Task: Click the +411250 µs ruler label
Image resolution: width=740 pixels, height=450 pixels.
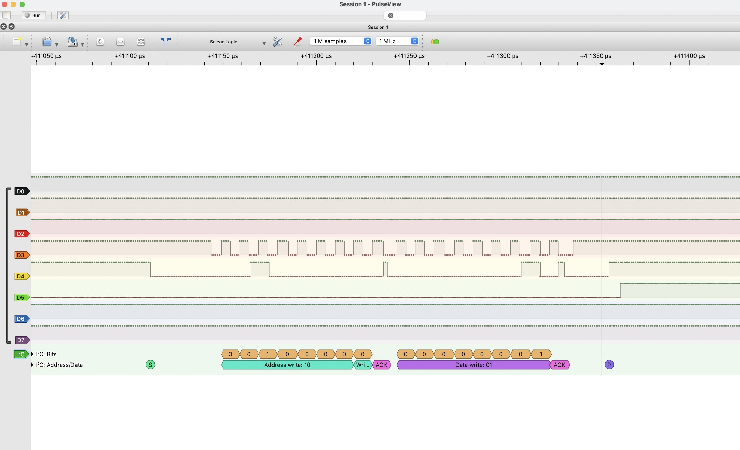Action: point(409,56)
